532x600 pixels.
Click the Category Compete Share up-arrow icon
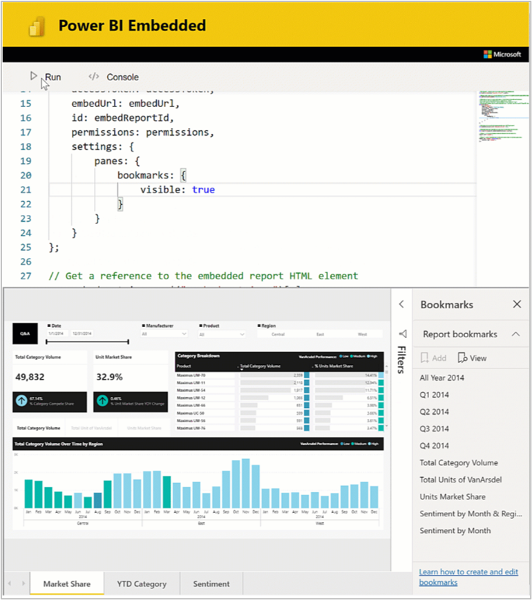tap(21, 401)
